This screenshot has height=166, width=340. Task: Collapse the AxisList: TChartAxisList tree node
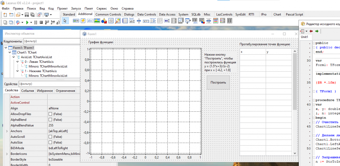pos(14,57)
